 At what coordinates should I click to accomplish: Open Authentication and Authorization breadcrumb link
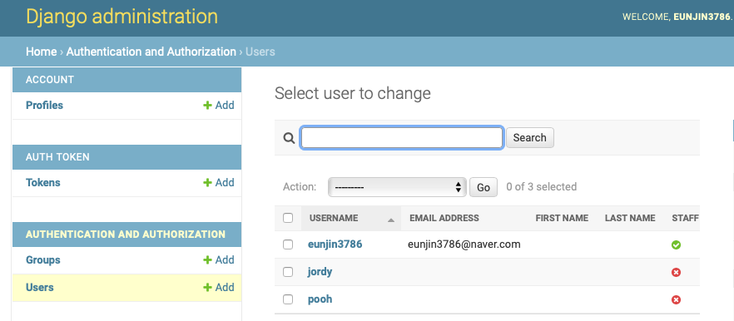[151, 52]
